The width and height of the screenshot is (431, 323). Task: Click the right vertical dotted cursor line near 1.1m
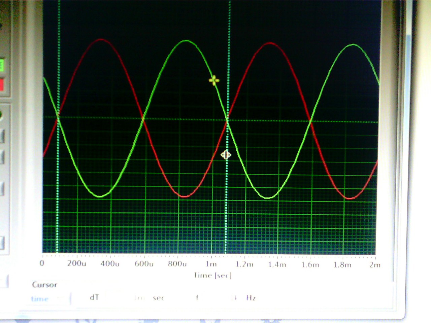(x=228, y=126)
